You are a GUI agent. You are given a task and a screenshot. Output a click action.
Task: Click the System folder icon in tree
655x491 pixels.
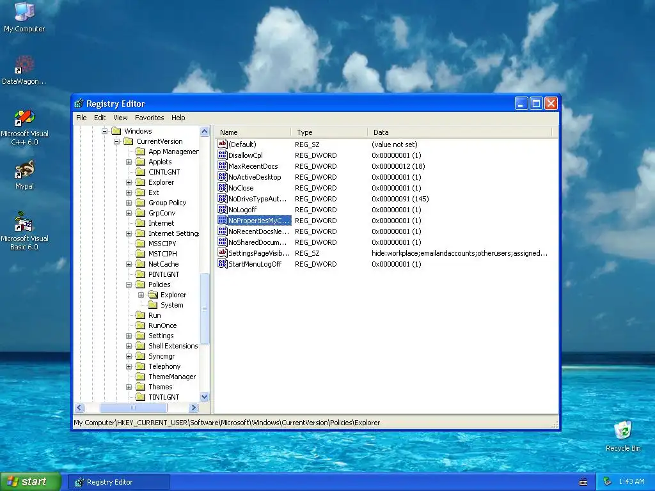(x=153, y=305)
